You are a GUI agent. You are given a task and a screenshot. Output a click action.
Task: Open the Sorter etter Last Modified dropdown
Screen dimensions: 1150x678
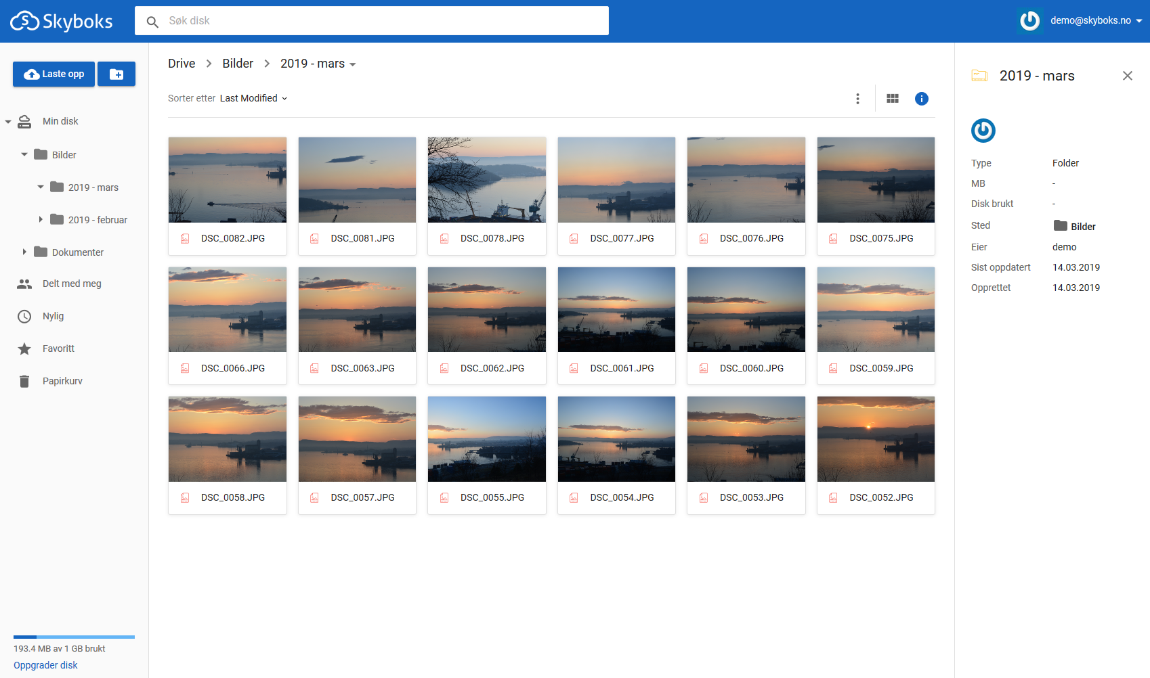tap(253, 98)
